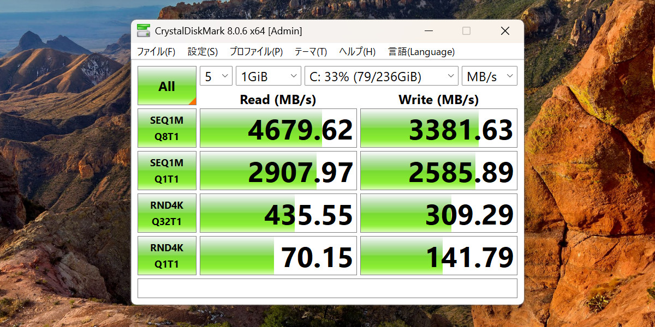The height and width of the screenshot is (327, 655).
Task: Click the RND4K Q1T1 write result 141.79
Action: coord(439,256)
